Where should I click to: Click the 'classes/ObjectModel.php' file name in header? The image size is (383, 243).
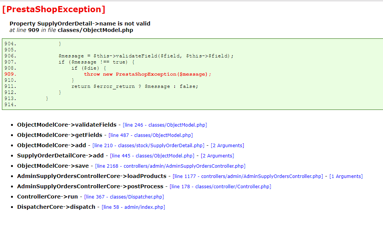[96, 30]
